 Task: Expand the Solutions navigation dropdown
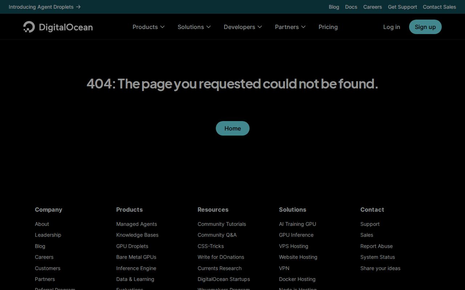point(194,27)
